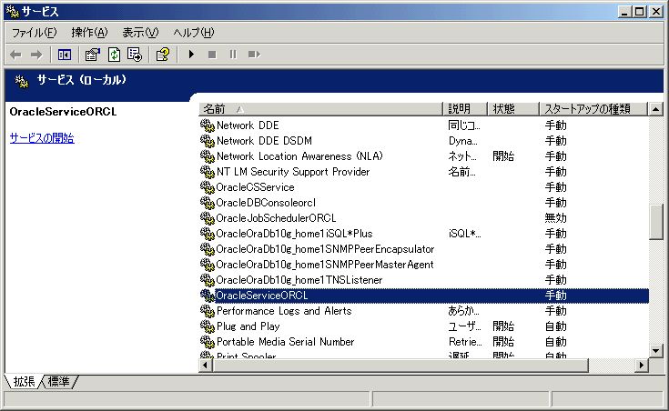
Task: Switch to the 標準 tab
Action: tap(58, 381)
